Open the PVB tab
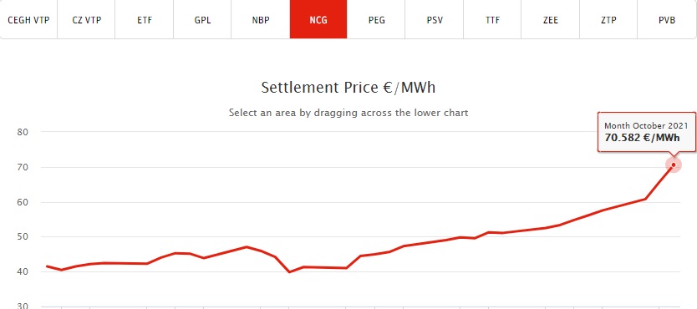This screenshot has width=697, height=309. [667, 19]
